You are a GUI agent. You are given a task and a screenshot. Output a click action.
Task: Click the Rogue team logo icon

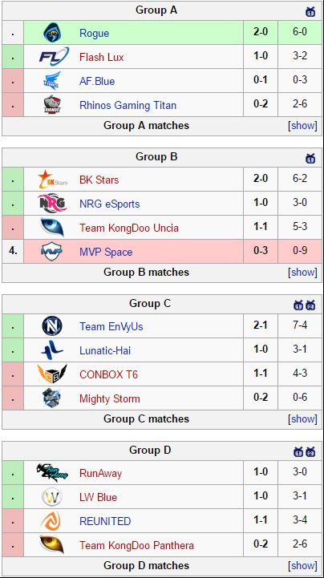[x=52, y=33]
